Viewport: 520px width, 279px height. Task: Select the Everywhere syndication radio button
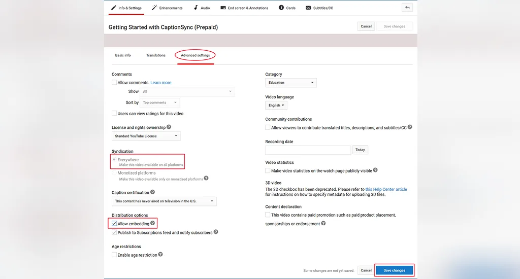(x=114, y=160)
